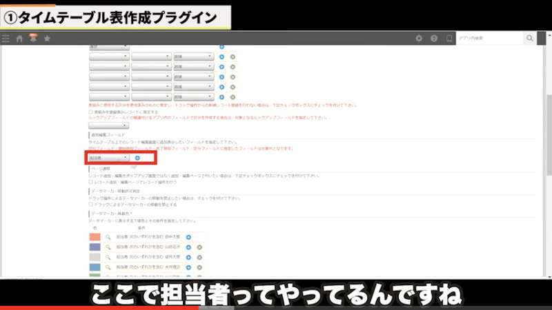The width and height of the screenshot is (552, 310).
Task: Add a field next to 担当者 dropdown
Action: point(137,158)
